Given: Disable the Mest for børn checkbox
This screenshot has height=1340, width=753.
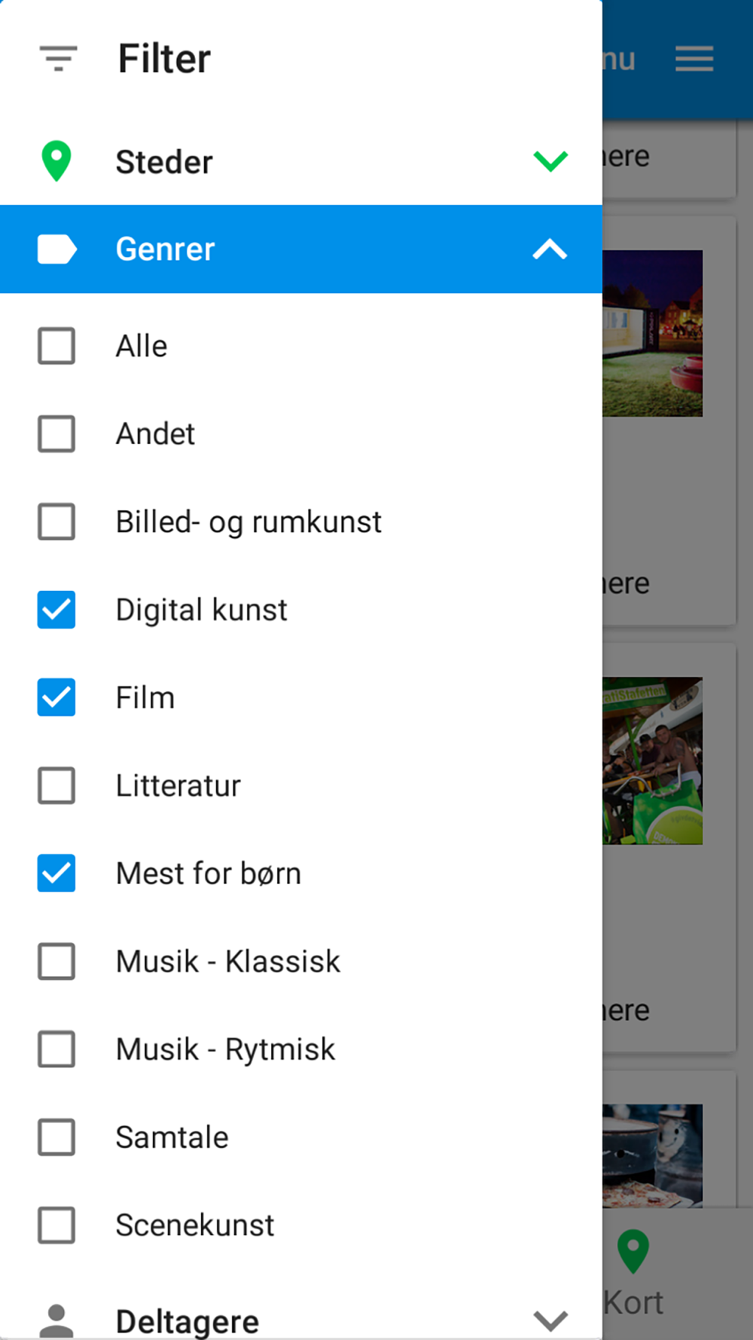Looking at the screenshot, I should click(x=56, y=873).
